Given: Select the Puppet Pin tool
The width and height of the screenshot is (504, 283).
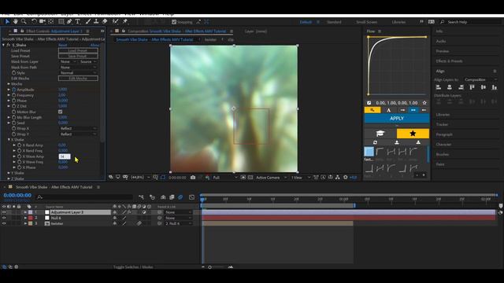Looking at the screenshot, I should tap(125, 21).
